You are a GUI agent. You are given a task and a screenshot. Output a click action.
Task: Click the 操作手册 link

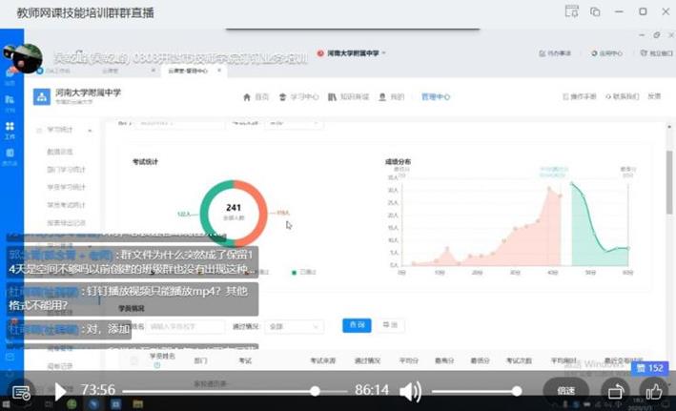click(x=580, y=96)
